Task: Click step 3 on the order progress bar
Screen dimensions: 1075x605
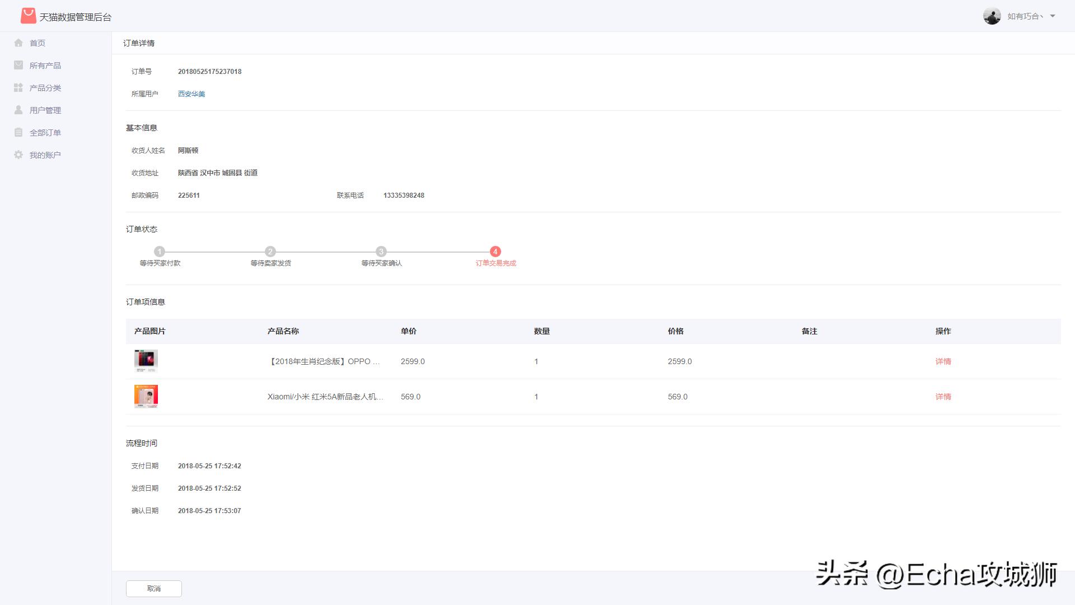Action: 382,252
